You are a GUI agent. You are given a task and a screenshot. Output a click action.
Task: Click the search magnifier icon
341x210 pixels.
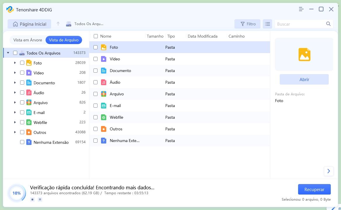tap(328, 24)
